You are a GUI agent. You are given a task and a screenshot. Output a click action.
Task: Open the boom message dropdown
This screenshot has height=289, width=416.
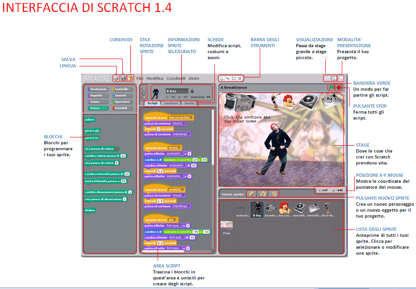point(174,147)
